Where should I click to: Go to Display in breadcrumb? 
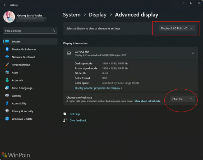click(98, 15)
